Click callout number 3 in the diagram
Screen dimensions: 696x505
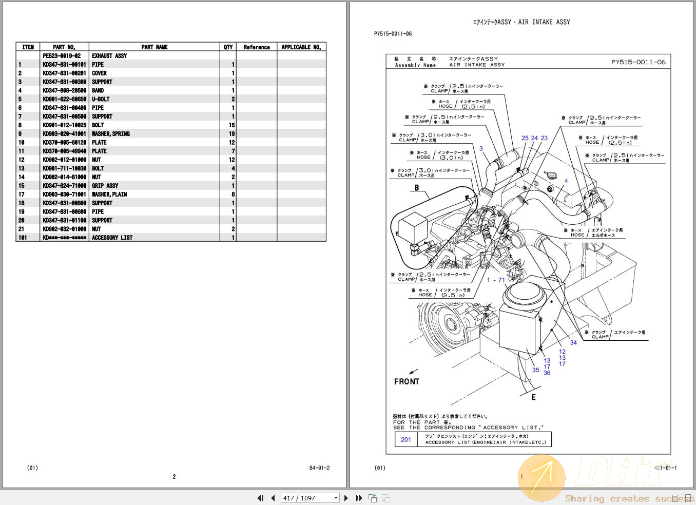481,148
